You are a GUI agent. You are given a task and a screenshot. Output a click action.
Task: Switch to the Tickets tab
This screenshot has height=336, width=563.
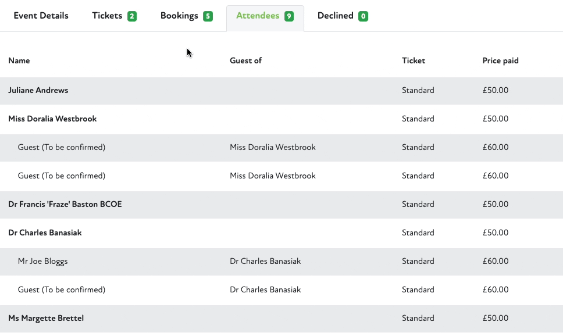(x=108, y=16)
